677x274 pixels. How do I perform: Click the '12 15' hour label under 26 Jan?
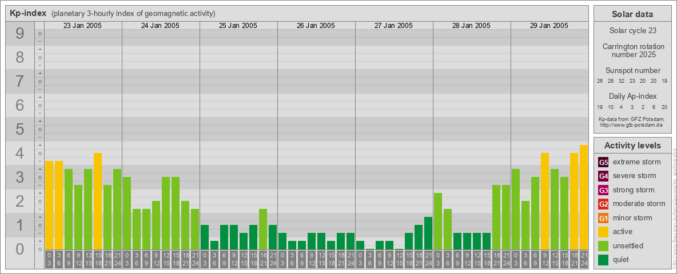pyautogui.click(x=321, y=259)
